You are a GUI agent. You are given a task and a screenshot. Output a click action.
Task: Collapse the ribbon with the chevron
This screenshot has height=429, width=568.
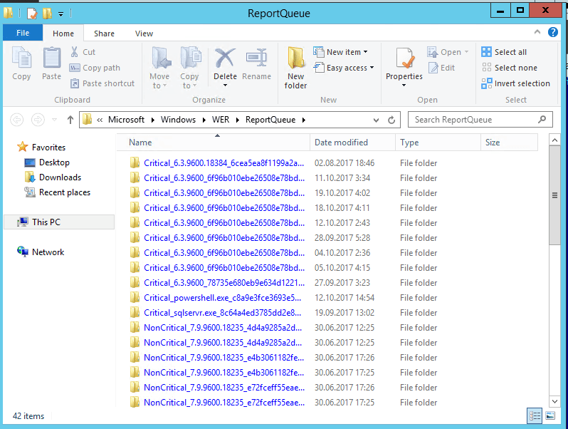pyautogui.click(x=537, y=32)
